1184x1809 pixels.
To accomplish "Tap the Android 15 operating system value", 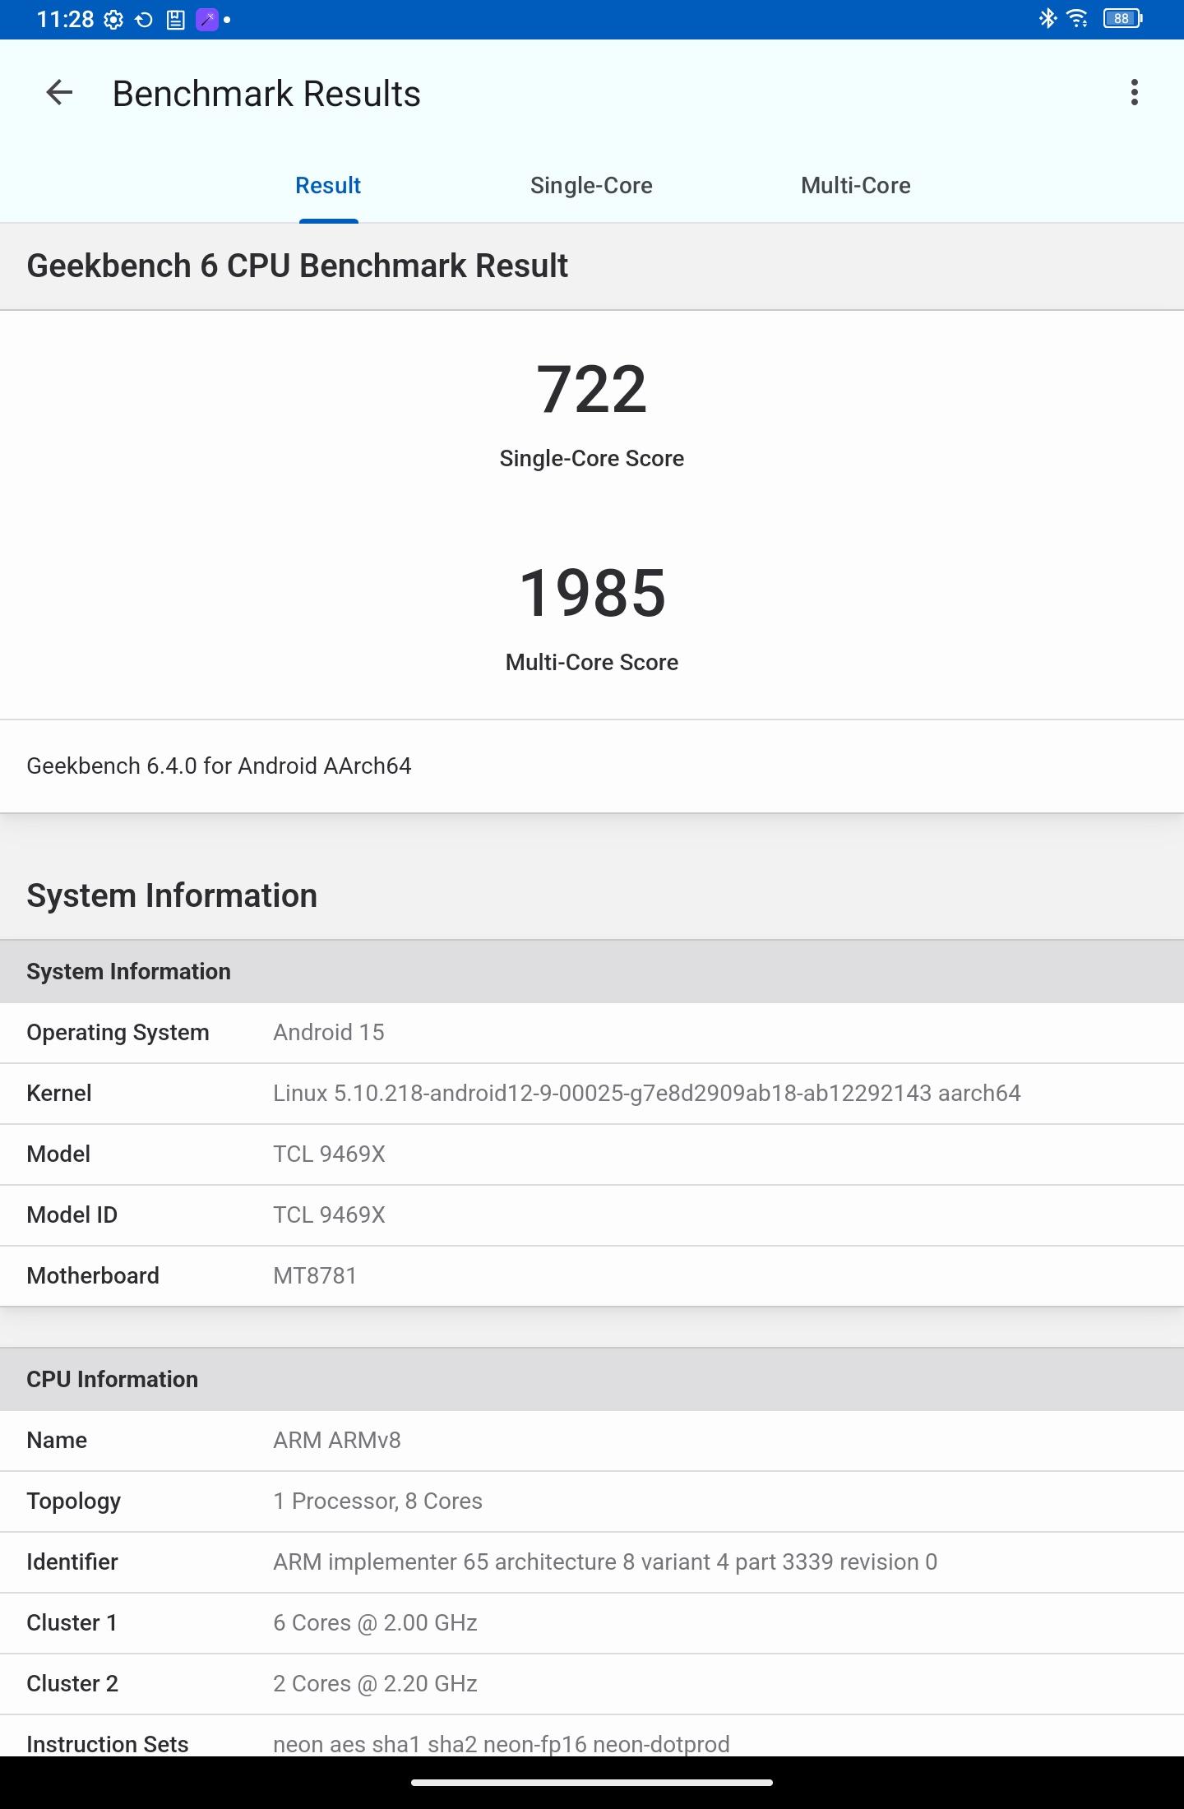I will point(329,1033).
